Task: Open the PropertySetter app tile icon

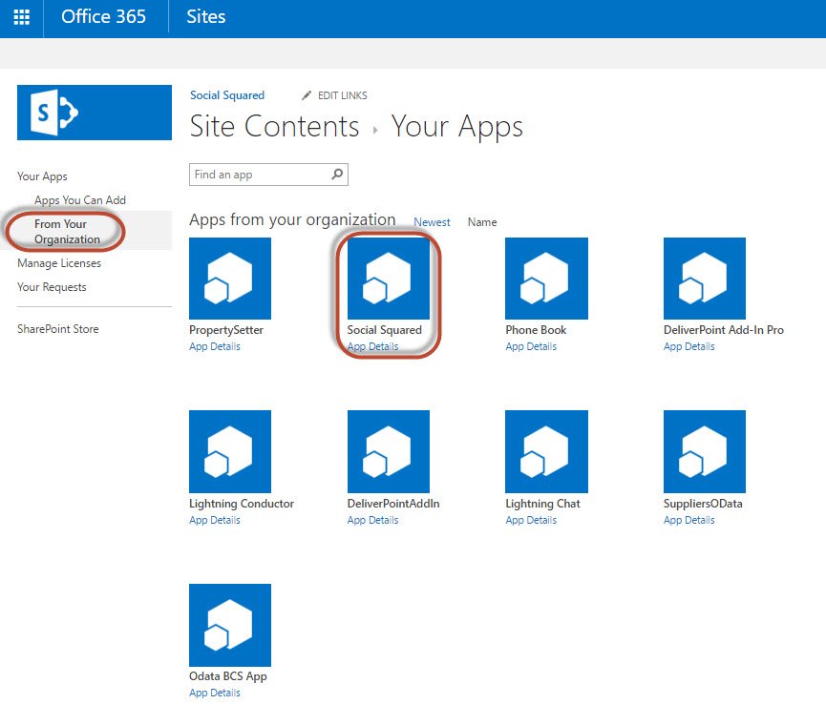Action: (230, 278)
